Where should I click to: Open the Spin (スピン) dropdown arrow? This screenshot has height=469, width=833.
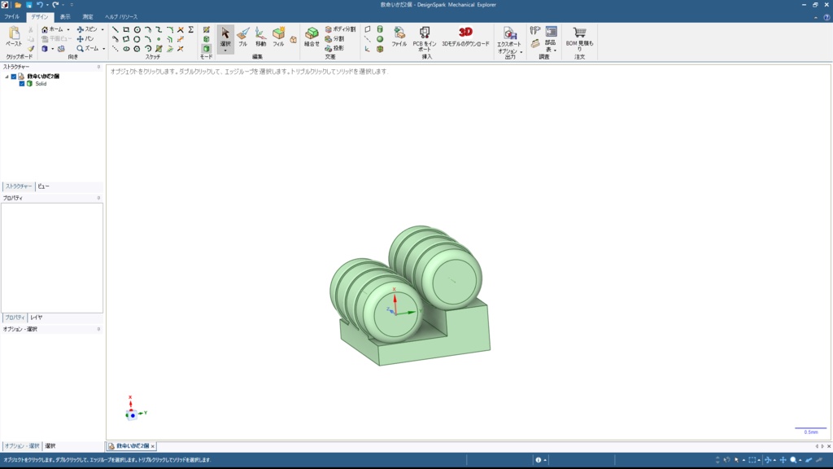point(102,30)
